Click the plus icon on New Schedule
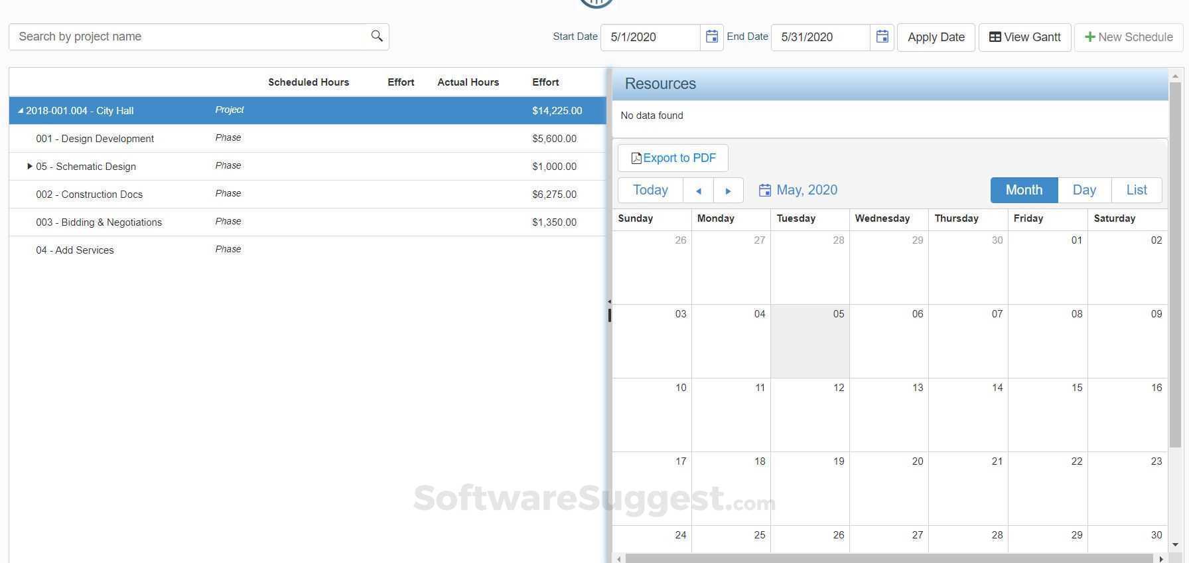The height and width of the screenshot is (563, 1189). 1089,37
